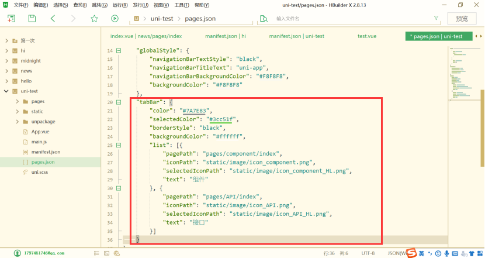
Task: Click the user account avatar icon
Action: (x=18, y=253)
